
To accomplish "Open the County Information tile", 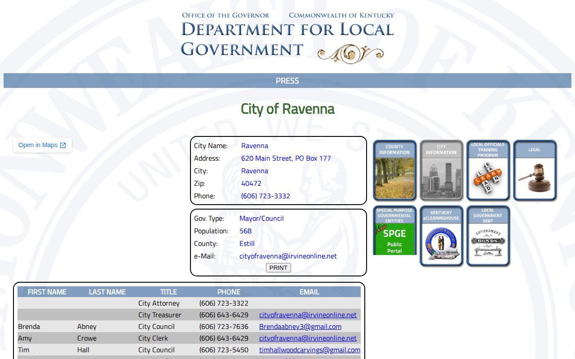I will [x=394, y=170].
